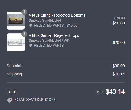Click the quantity badge on Rejected Tops

[x=24, y=34]
